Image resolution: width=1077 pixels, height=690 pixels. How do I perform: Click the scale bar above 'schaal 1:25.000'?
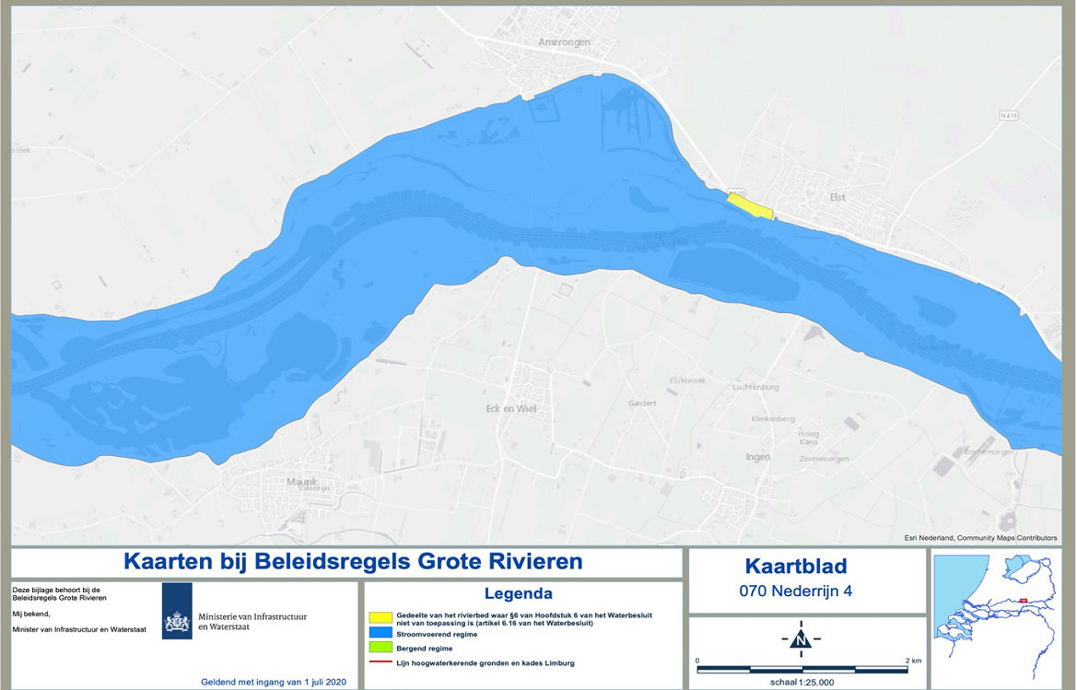[x=802, y=669]
